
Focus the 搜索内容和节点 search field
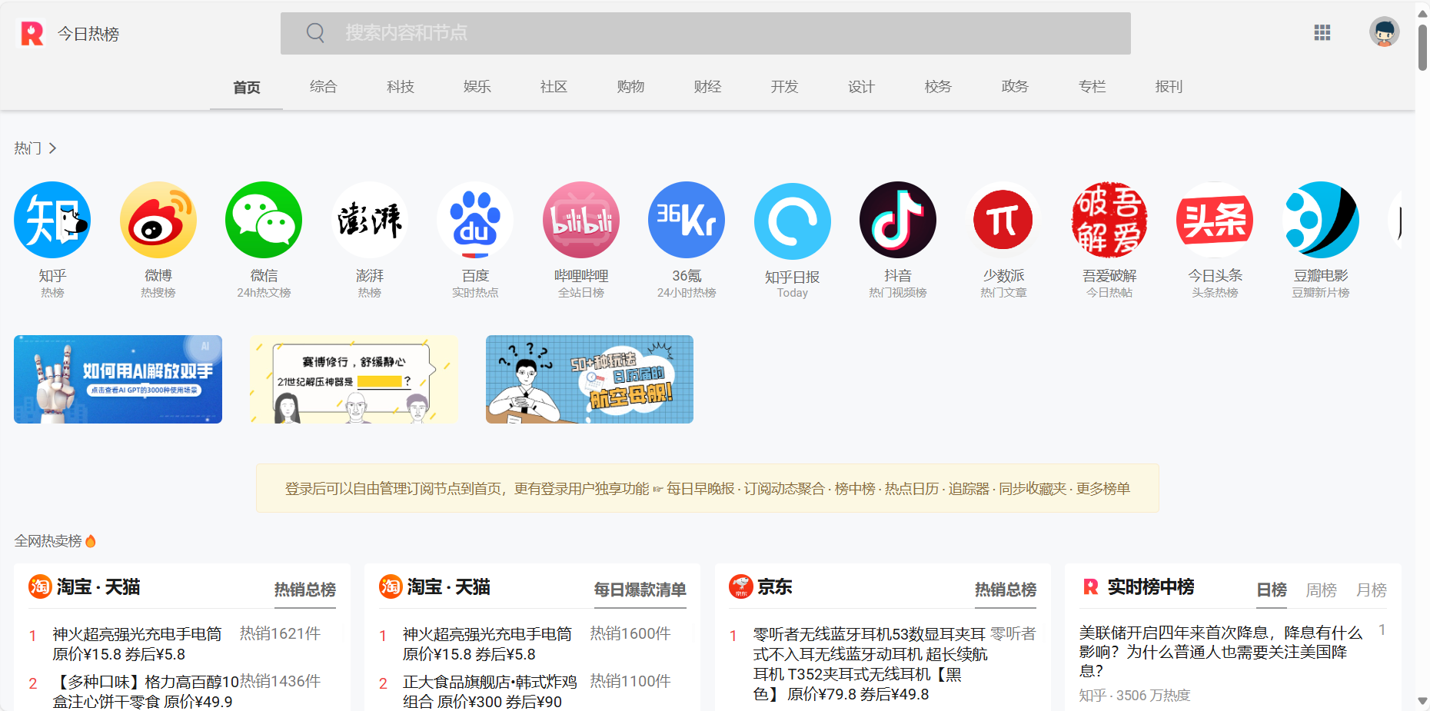(x=706, y=33)
